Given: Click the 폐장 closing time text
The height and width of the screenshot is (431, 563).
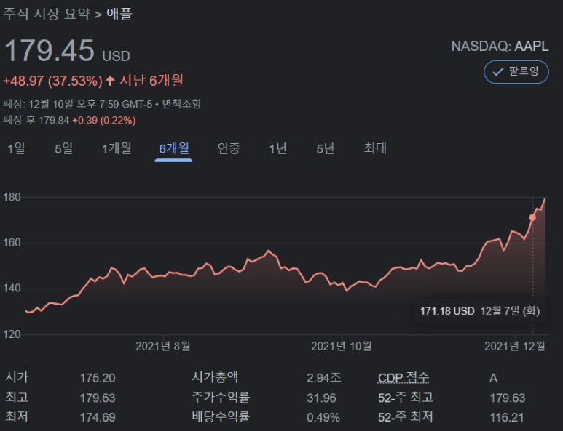Looking at the screenshot, I should click(x=77, y=104).
